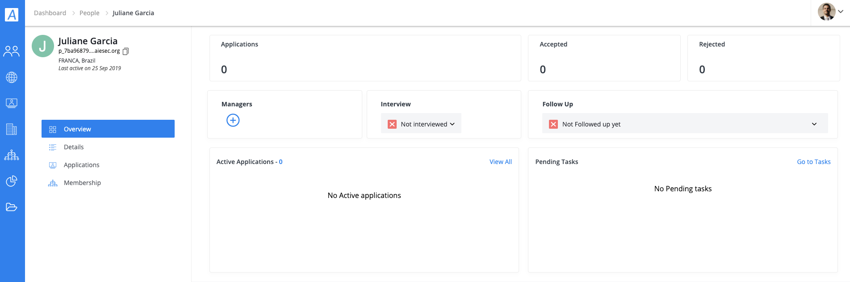Click the Accepted stat card

pos(604,58)
